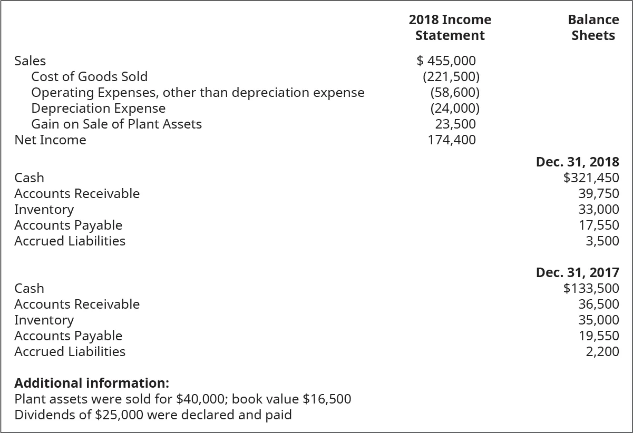Select the 35,000 inventory value
This screenshot has height=433, width=633.
(598, 320)
